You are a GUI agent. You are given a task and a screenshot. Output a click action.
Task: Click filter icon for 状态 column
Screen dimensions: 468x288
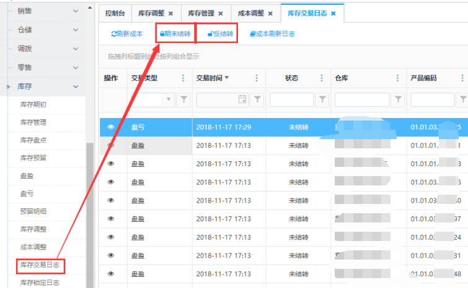point(322,99)
